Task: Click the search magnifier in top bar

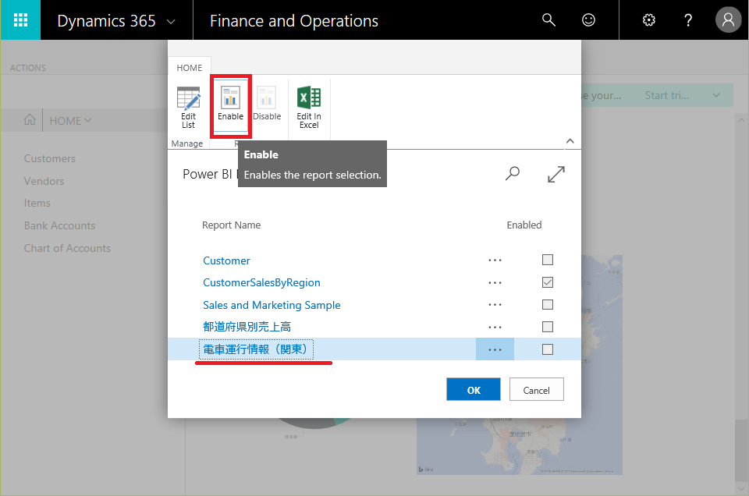Action: coord(548,20)
